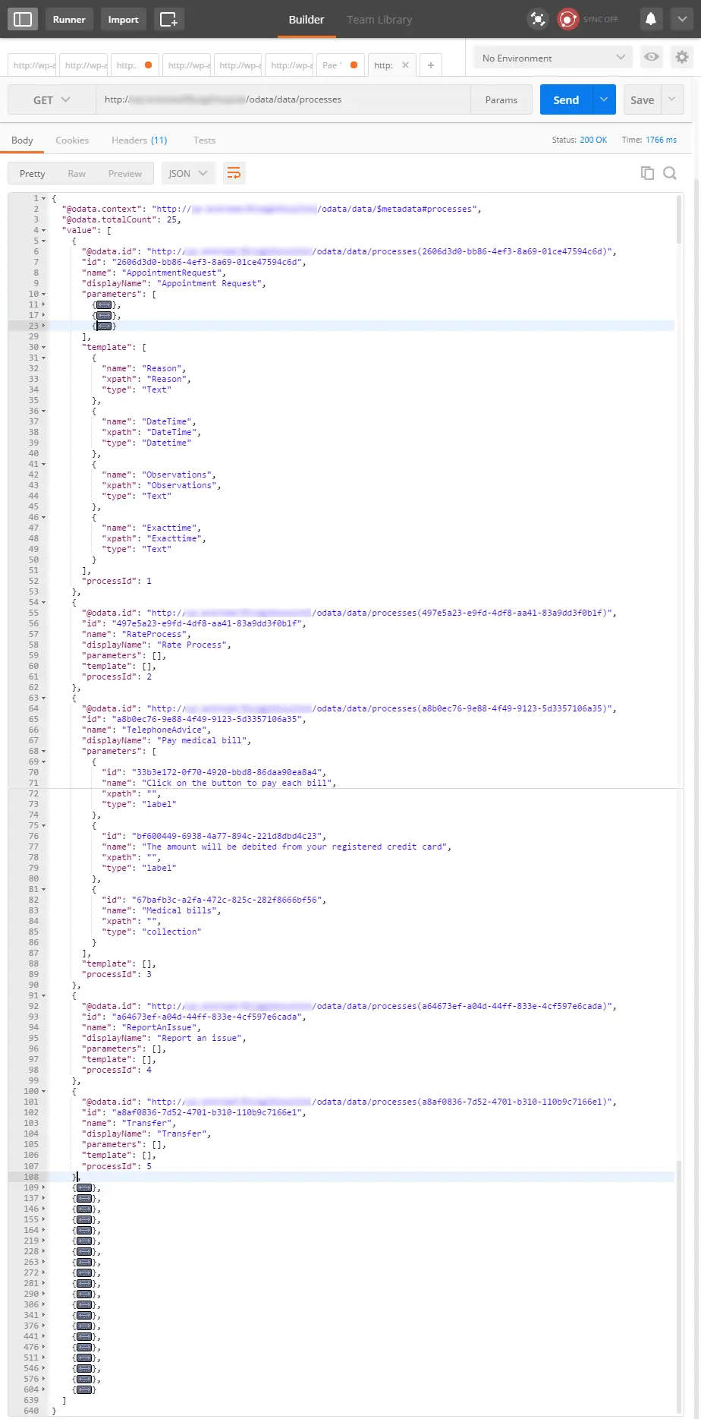This screenshot has width=701, height=1419.
Task: Click the "Transfer" displayName value
Action: (181, 1134)
